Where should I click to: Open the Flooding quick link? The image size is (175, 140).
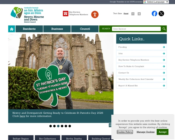point(141,47)
